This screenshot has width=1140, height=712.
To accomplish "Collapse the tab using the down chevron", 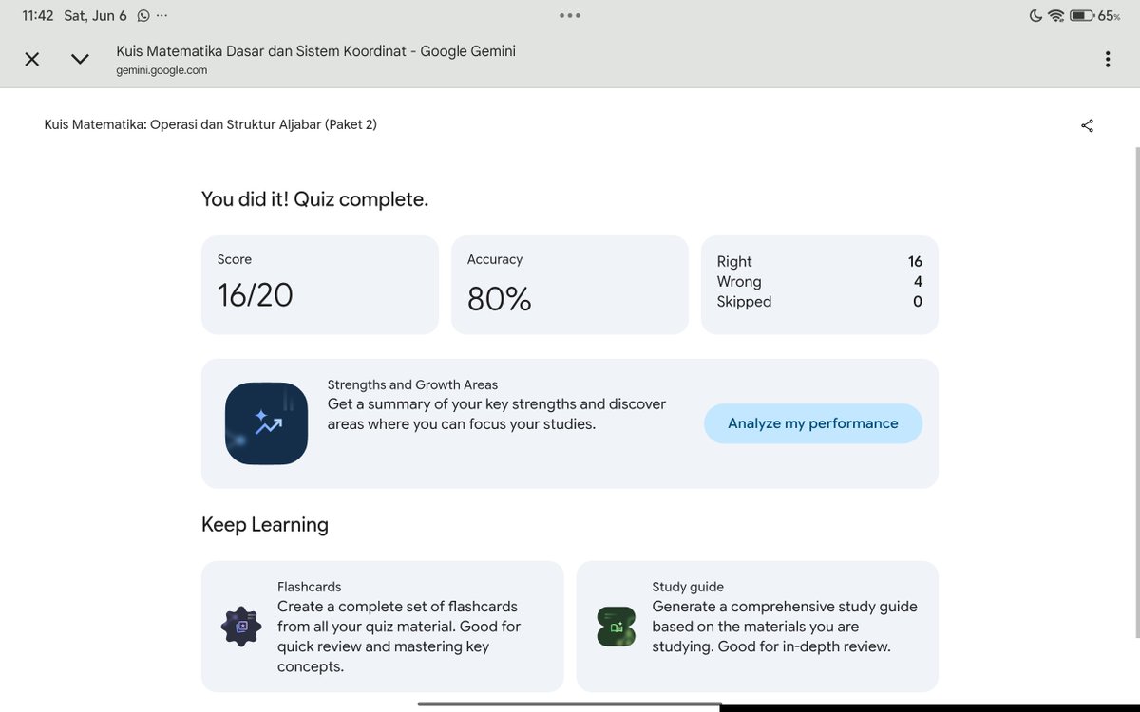I will pyautogui.click(x=80, y=59).
